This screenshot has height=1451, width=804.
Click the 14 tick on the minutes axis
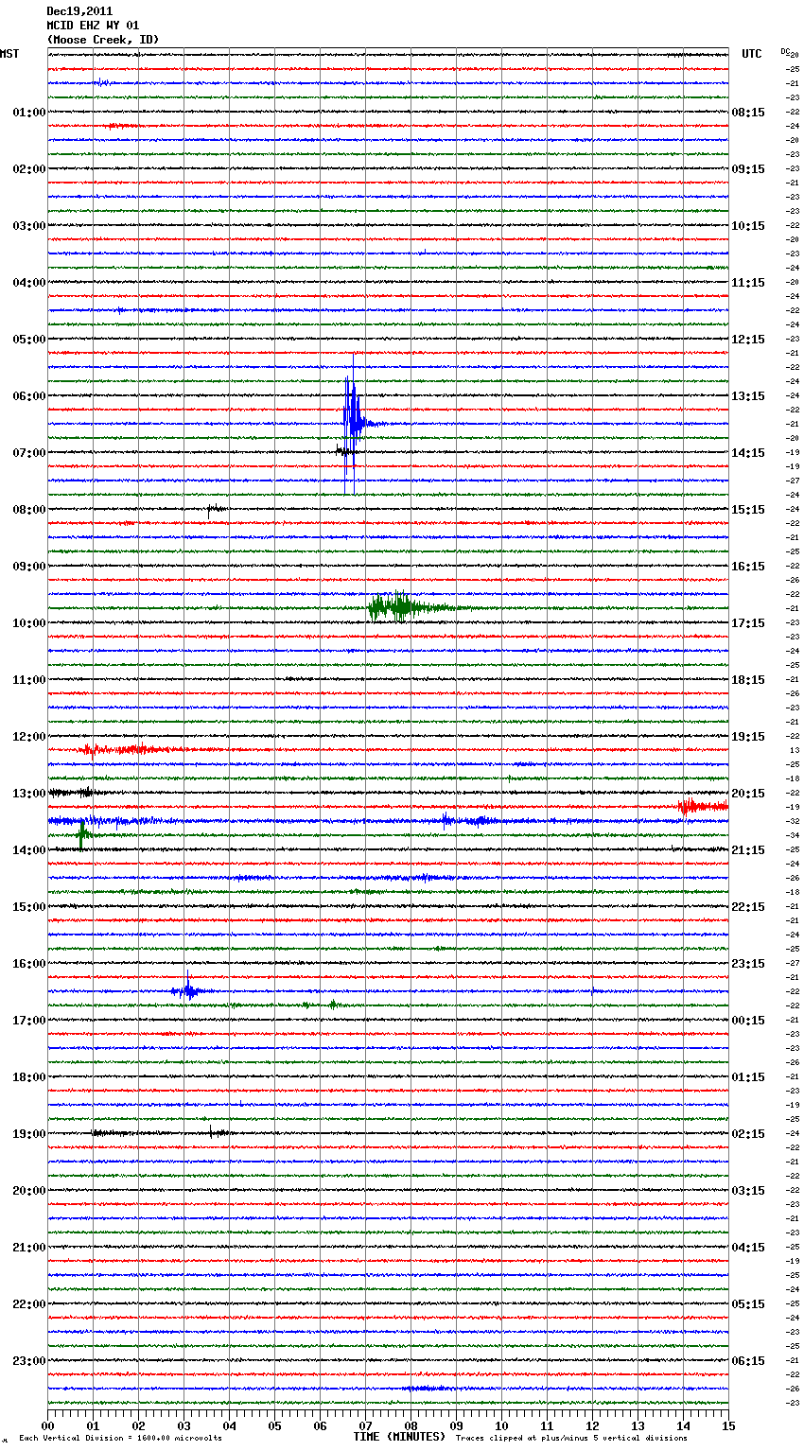click(x=684, y=1425)
